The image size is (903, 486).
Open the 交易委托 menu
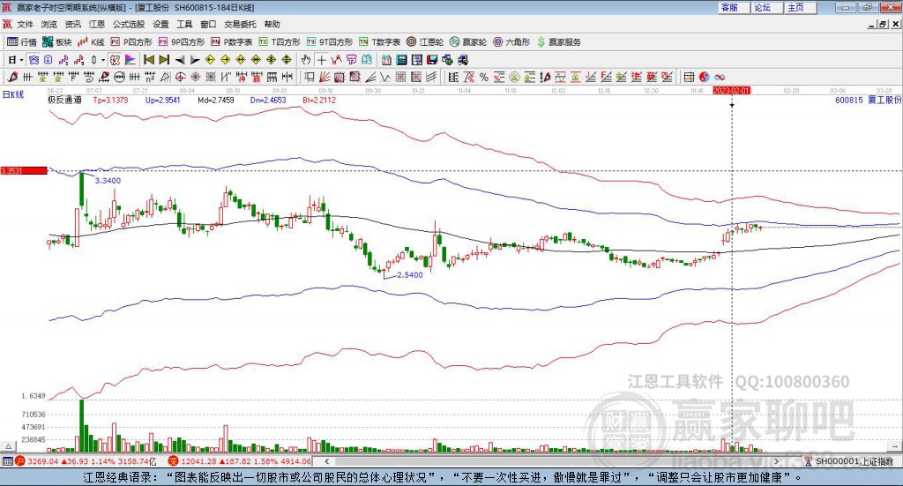[x=240, y=24]
